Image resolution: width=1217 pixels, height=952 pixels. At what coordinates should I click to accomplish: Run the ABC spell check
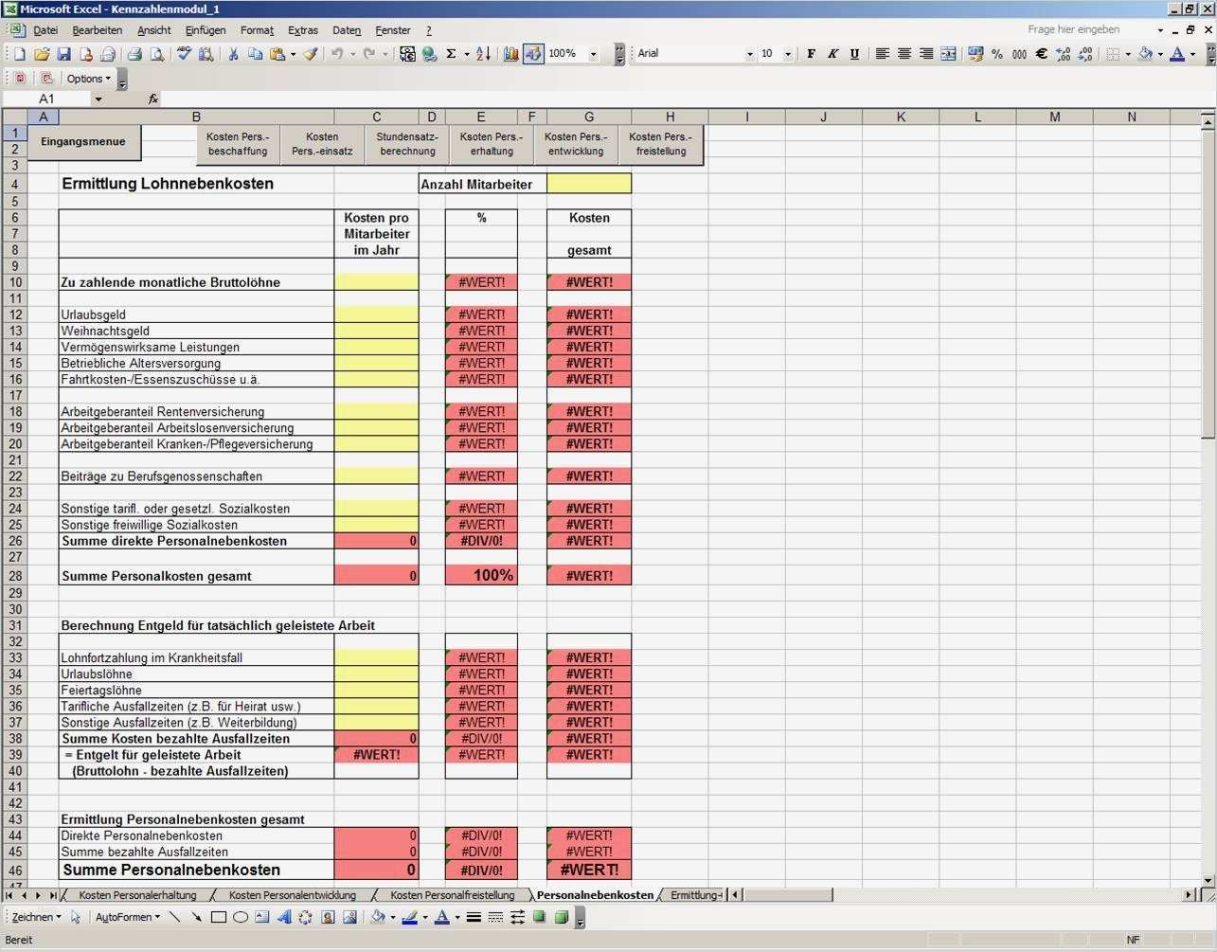point(185,54)
